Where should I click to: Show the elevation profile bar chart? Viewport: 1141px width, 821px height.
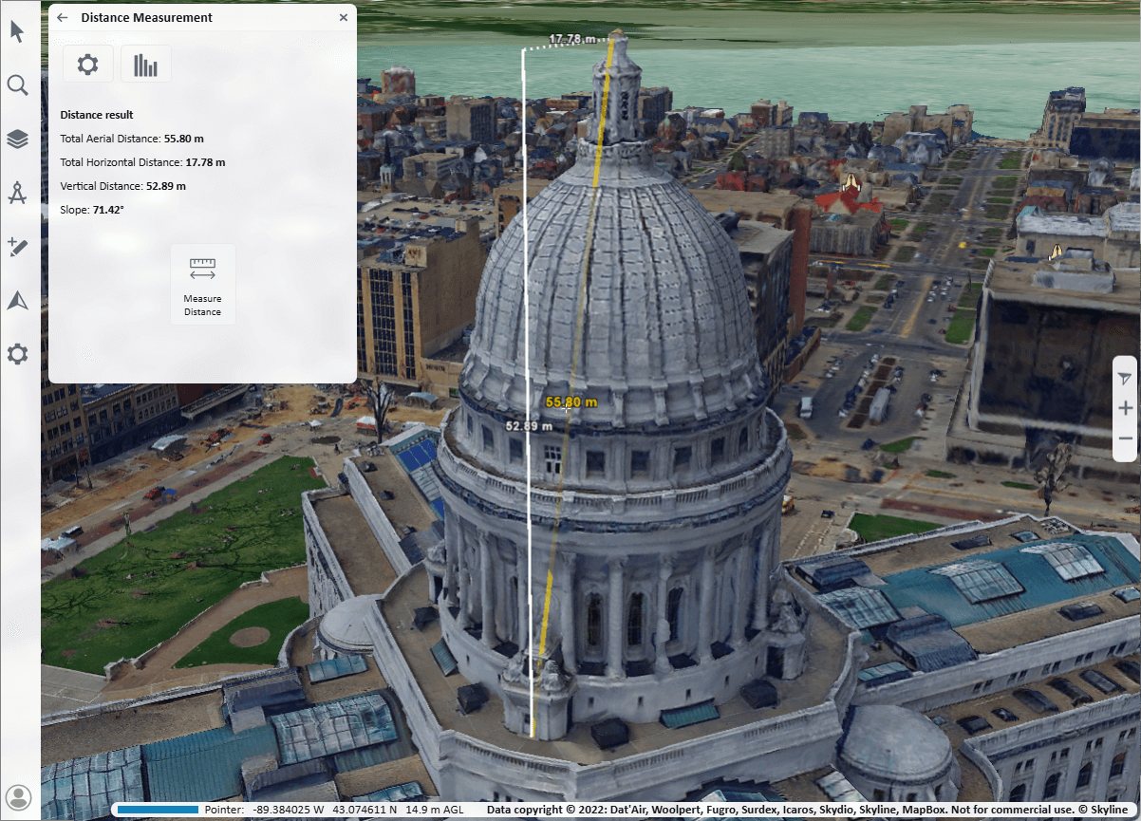pos(146,65)
